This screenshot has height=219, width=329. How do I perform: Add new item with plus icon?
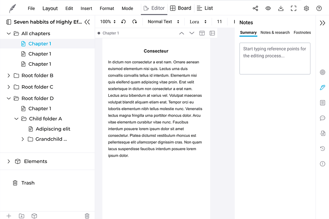click(x=9, y=216)
